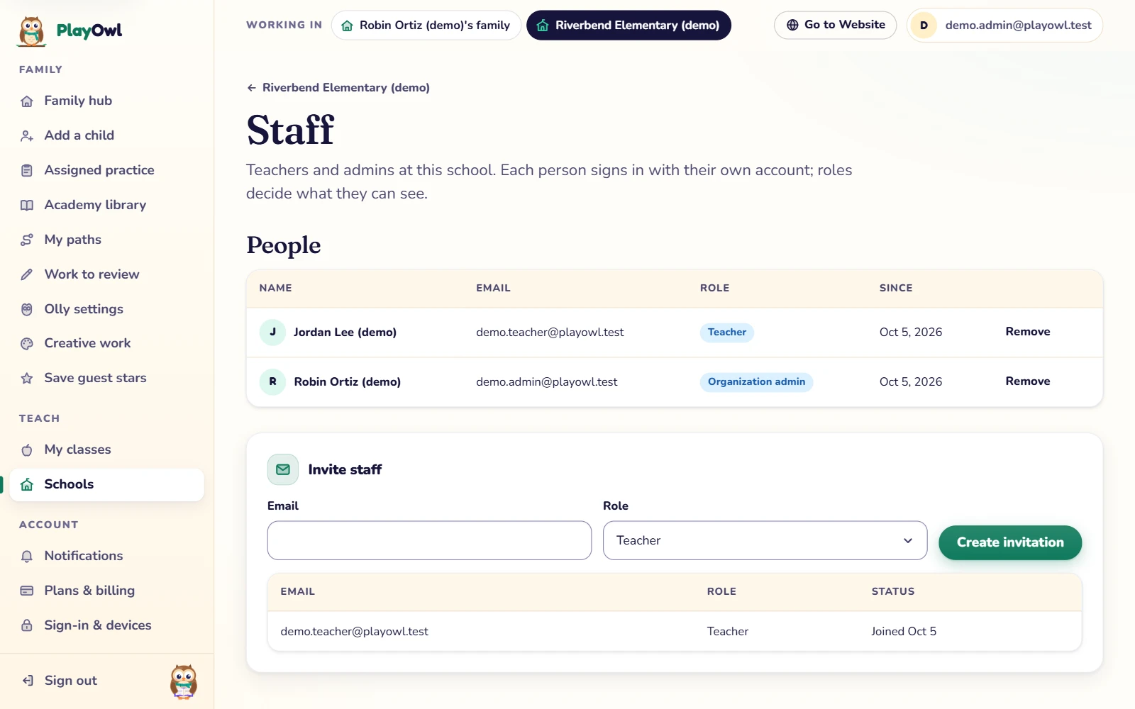Click the envelope icon beside Invite staff
The height and width of the screenshot is (709, 1135).
(x=283, y=469)
